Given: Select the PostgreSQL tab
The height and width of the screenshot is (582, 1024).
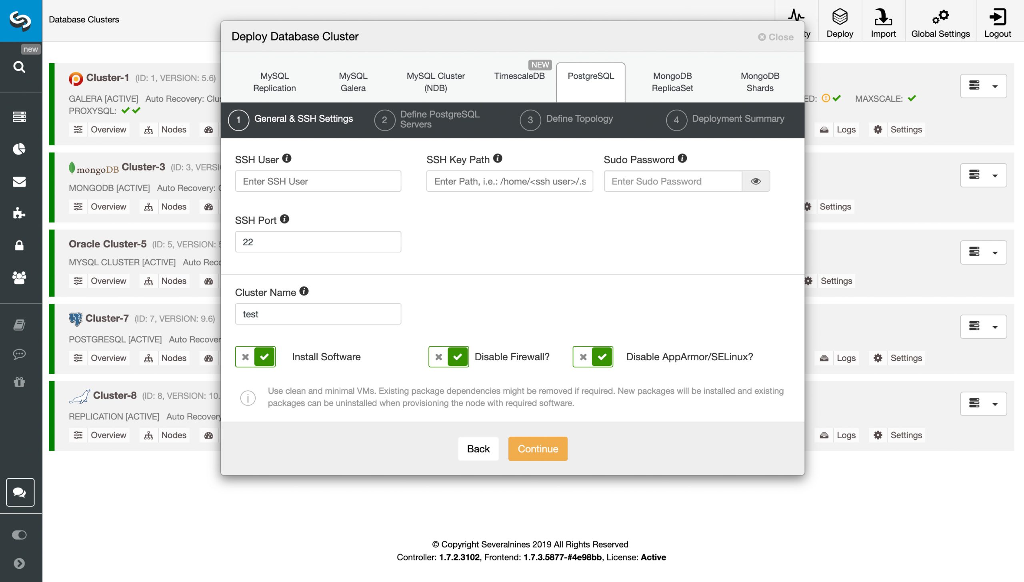Looking at the screenshot, I should click(x=591, y=82).
